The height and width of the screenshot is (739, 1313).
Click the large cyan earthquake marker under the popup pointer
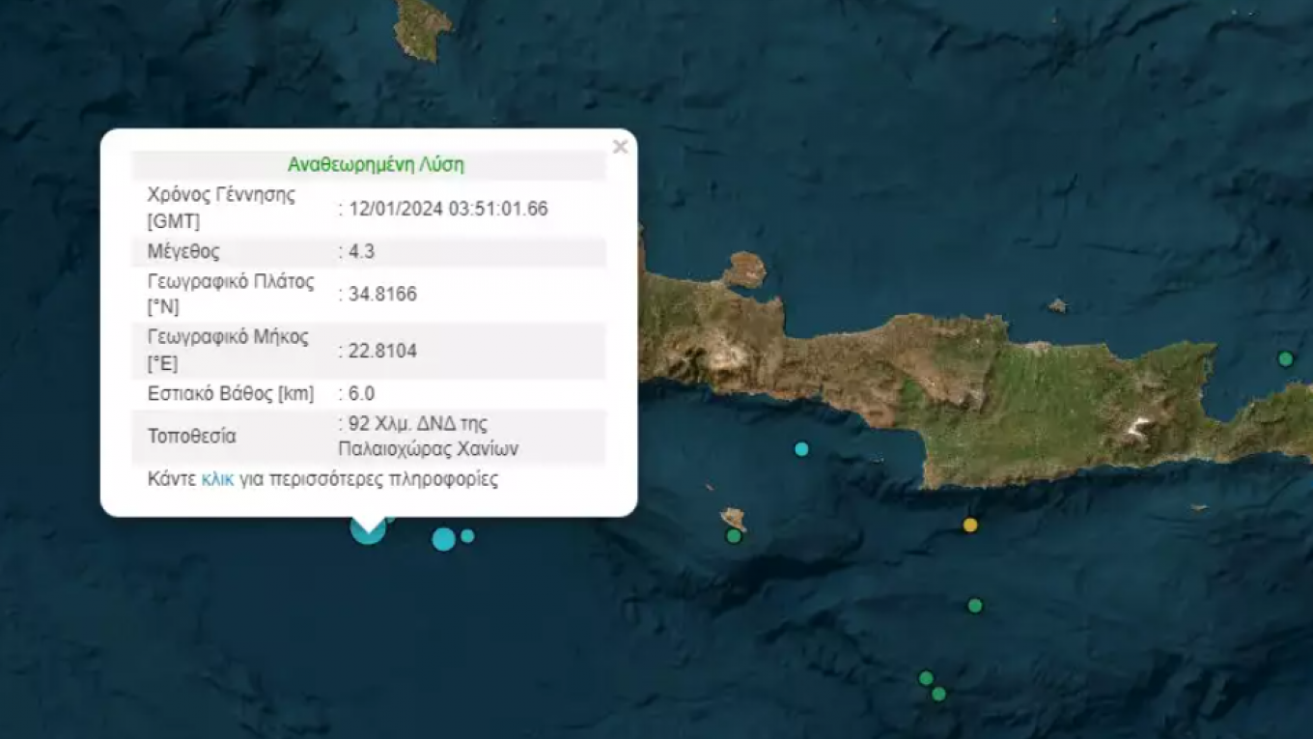[368, 528]
